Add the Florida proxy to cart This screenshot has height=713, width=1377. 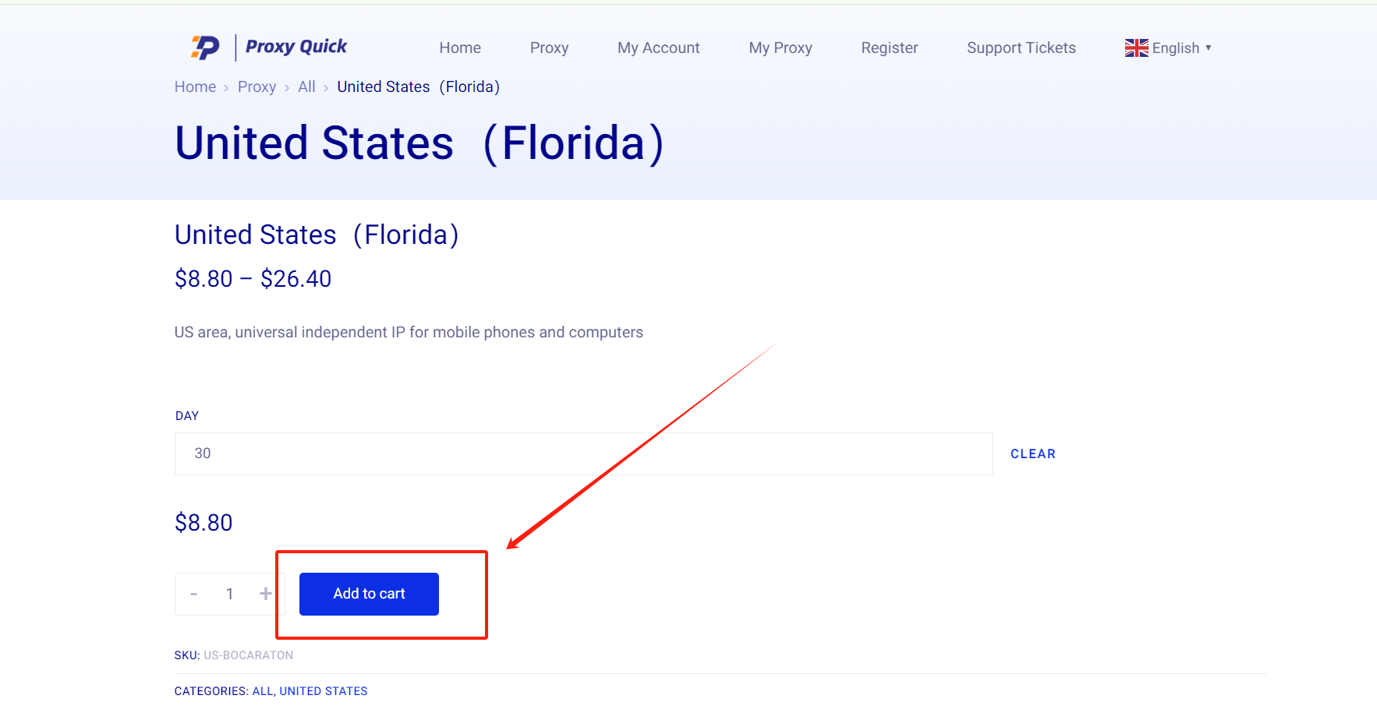point(369,594)
